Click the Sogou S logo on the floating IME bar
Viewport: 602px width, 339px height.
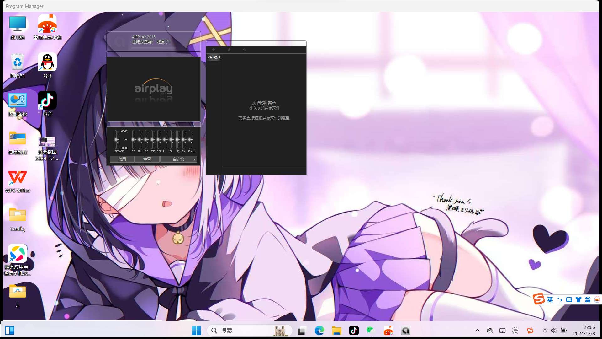coord(539,299)
